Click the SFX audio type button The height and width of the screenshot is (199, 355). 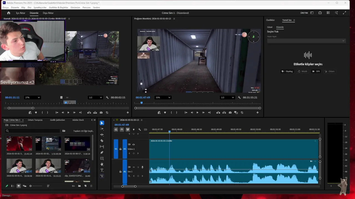(316, 71)
